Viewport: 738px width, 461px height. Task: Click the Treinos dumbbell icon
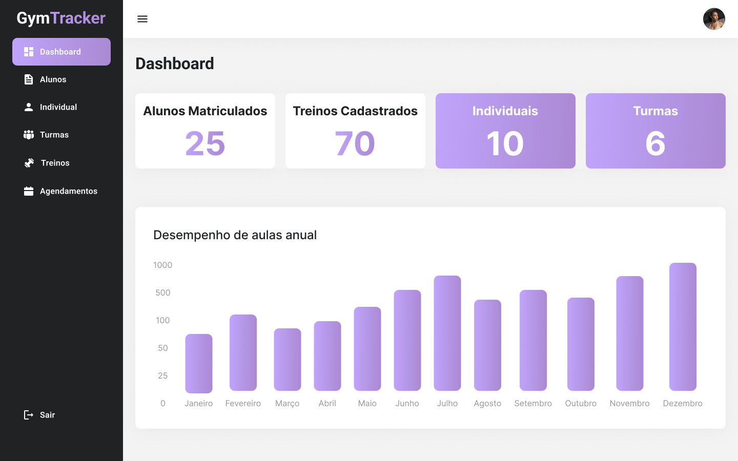tap(29, 163)
